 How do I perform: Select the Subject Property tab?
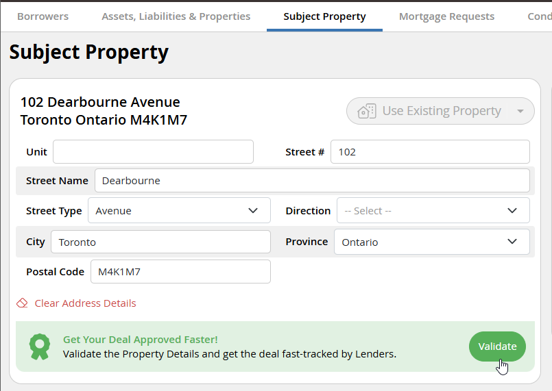coord(324,16)
